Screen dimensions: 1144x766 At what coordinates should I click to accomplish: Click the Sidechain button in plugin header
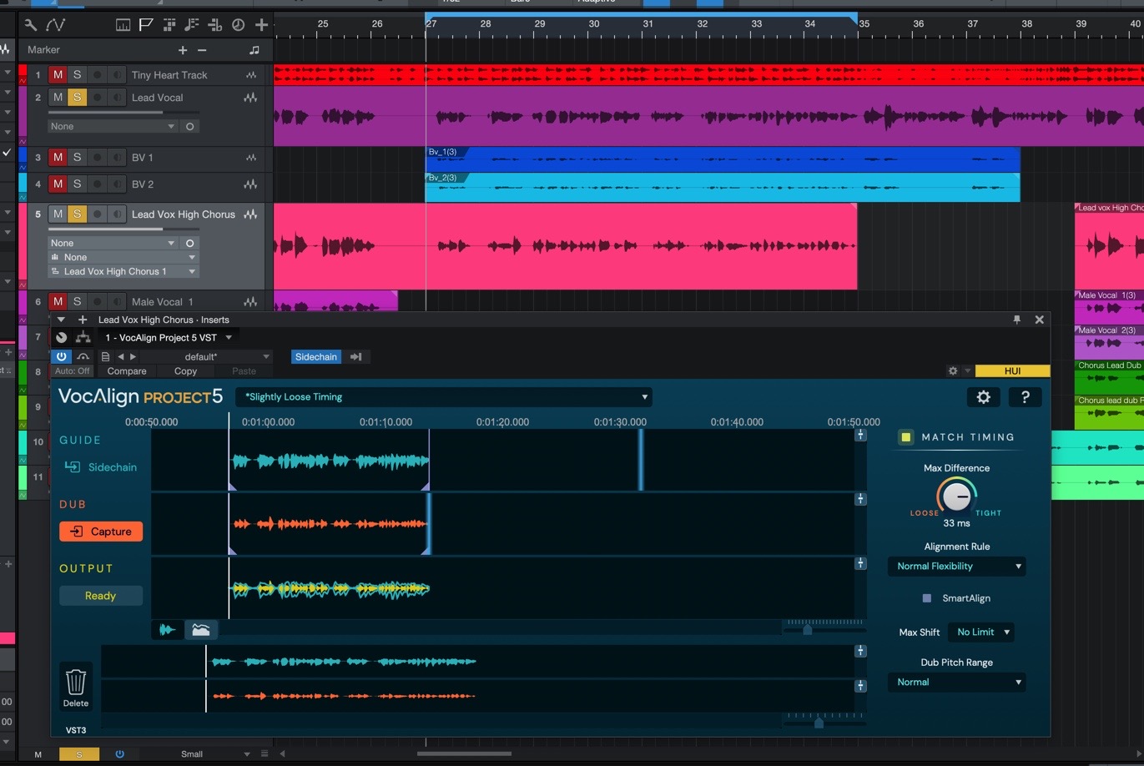point(316,357)
